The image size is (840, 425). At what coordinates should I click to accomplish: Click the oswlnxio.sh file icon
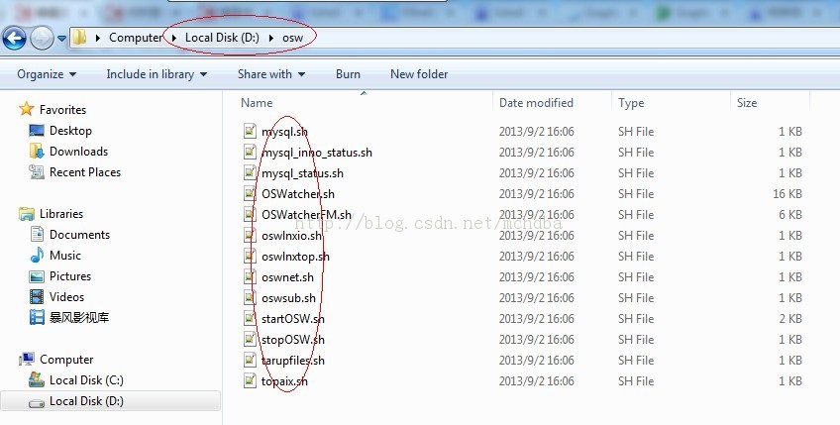tap(250, 235)
